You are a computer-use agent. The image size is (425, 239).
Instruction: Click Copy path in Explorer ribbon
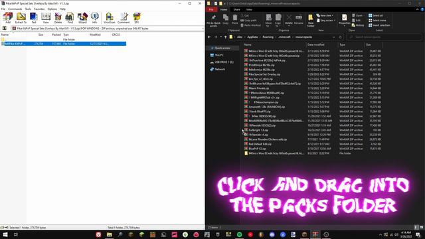coord(248,21)
